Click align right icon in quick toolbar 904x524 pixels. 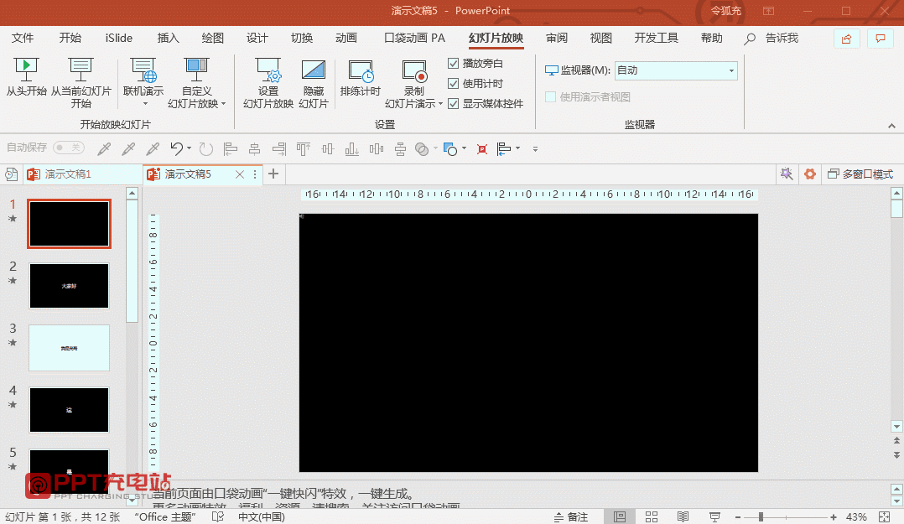[279, 148]
